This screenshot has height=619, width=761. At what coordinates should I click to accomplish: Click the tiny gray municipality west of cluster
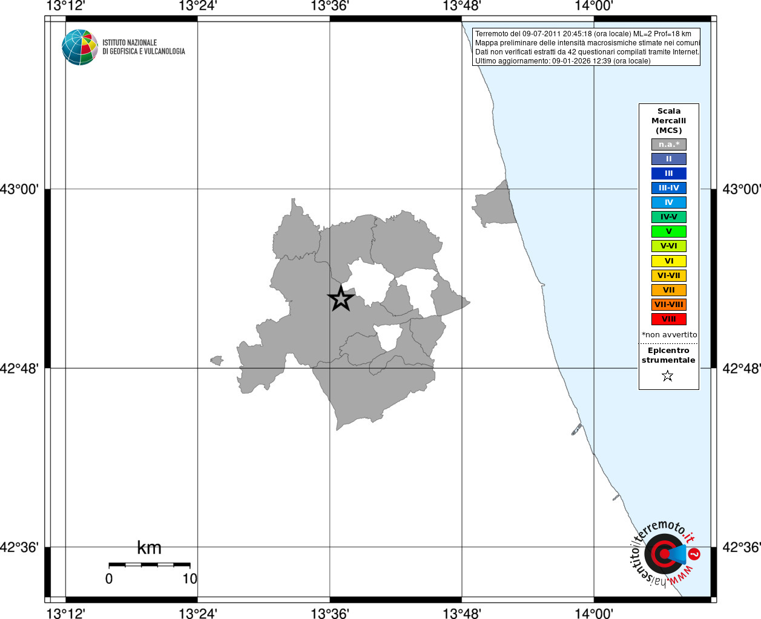(217, 361)
